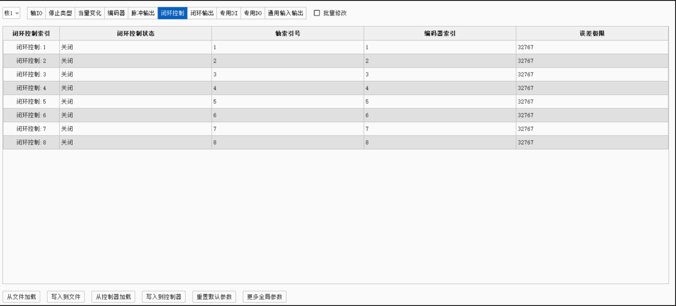Open the 核1 core dropdown
This screenshot has height=306, width=676.
[x=12, y=13]
